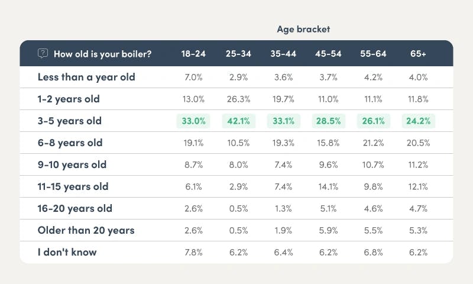
Task: Select the 'Older than 20 years' row label
Action: [86, 230]
